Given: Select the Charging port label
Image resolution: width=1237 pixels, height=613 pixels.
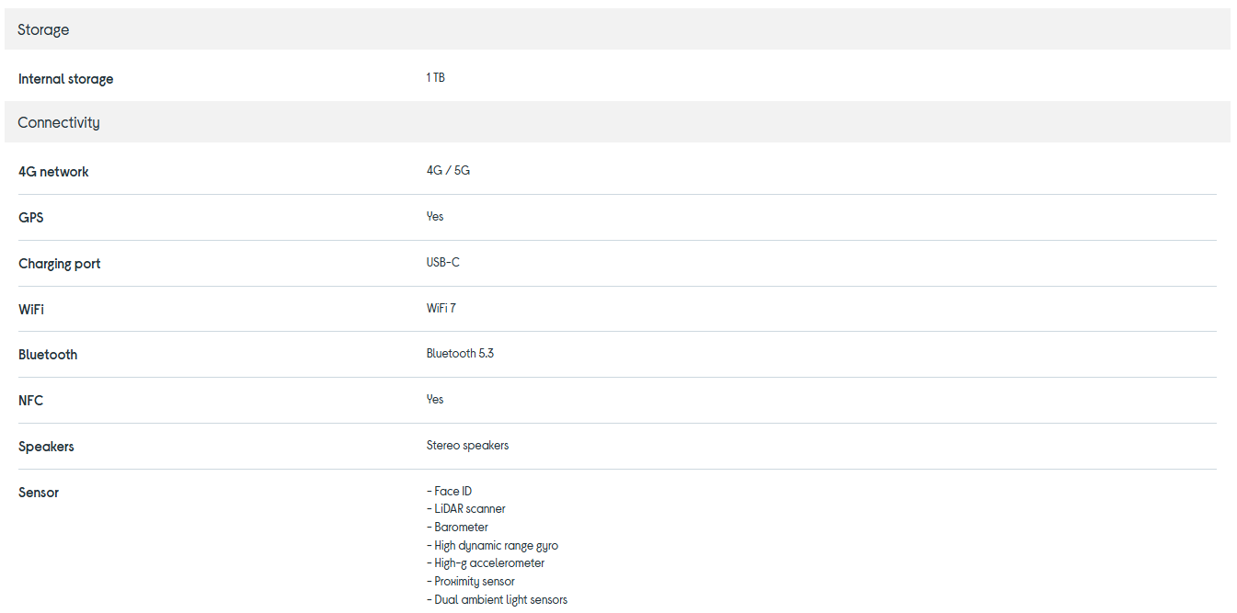Looking at the screenshot, I should pyautogui.click(x=60, y=264).
